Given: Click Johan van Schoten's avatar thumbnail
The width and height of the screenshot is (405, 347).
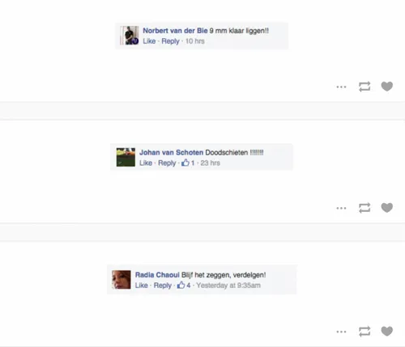Looking at the screenshot, I should coord(126,157).
